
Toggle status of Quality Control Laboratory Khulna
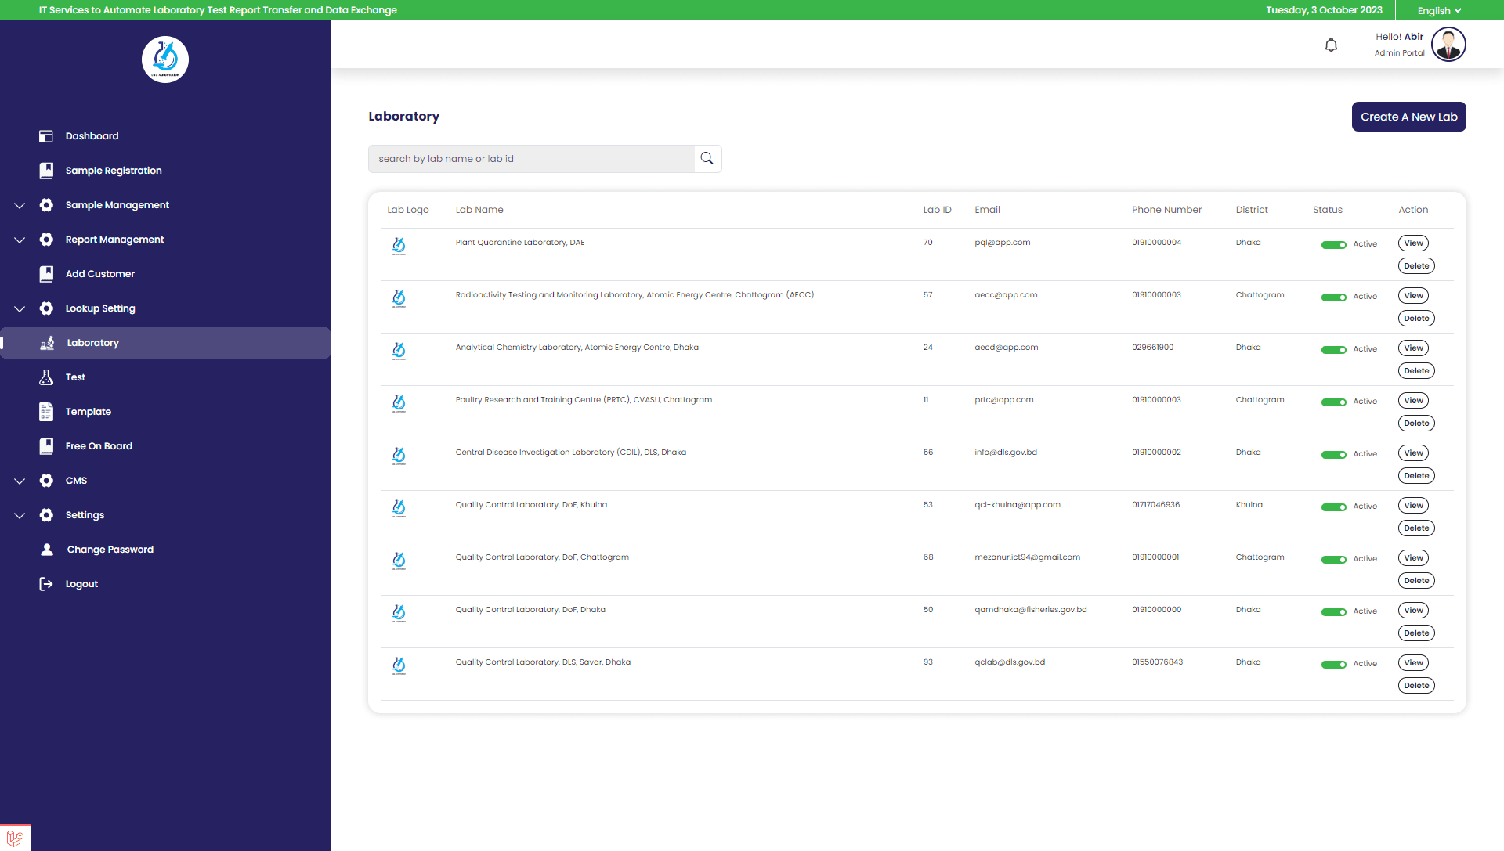[x=1333, y=507]
